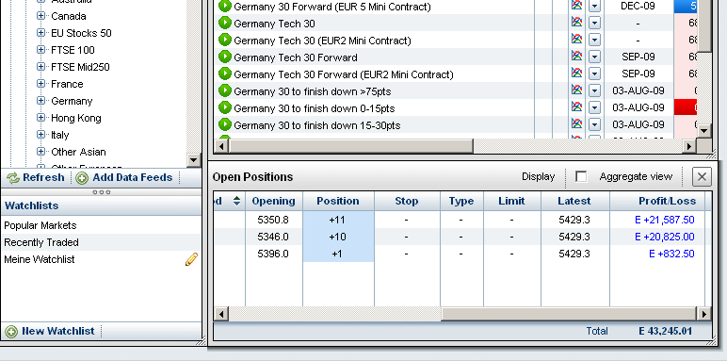
Task: Sort by the Type column header
Action: pos(461,201)
